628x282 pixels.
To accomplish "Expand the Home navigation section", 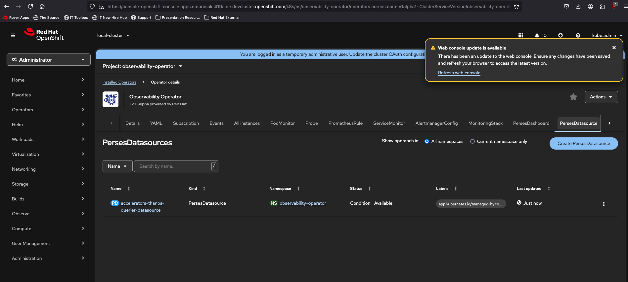I will [48, 80].
